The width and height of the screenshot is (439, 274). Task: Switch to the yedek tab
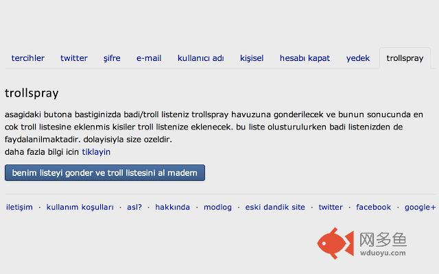358,58
